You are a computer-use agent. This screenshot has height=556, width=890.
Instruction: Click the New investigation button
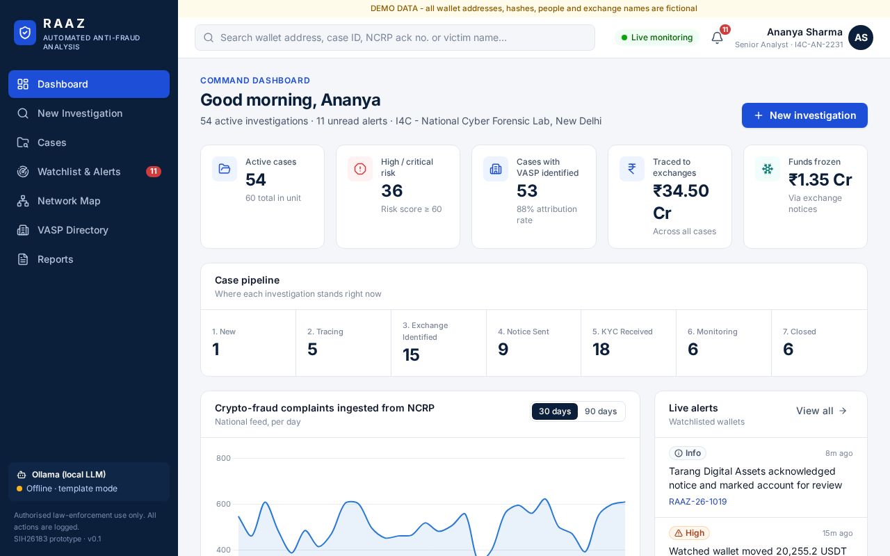click(804, 115)
